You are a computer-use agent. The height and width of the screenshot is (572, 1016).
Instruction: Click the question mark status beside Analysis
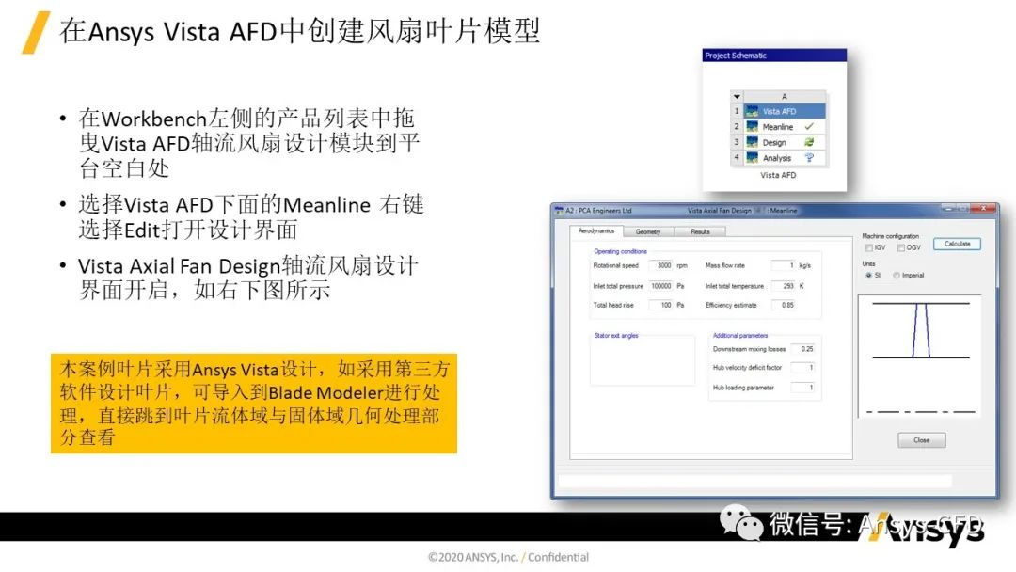809,157
